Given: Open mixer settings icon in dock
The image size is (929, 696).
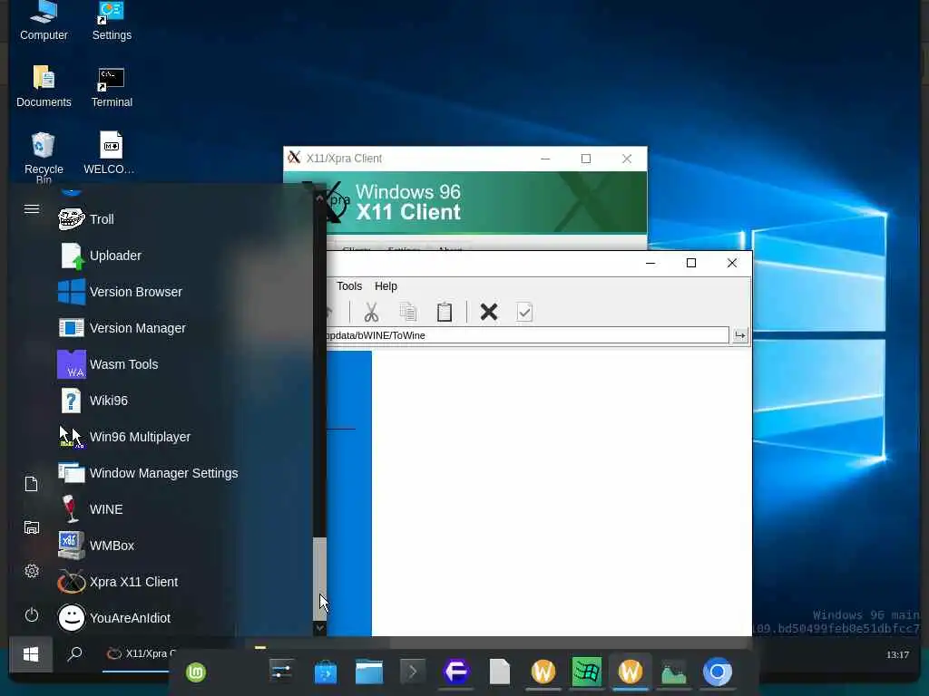Looking at the screenshot, I should point(281,672).
